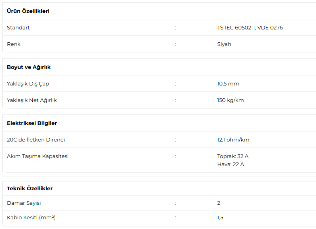
Task: Select the Damar Sayısı label
Action: [24, 203]
